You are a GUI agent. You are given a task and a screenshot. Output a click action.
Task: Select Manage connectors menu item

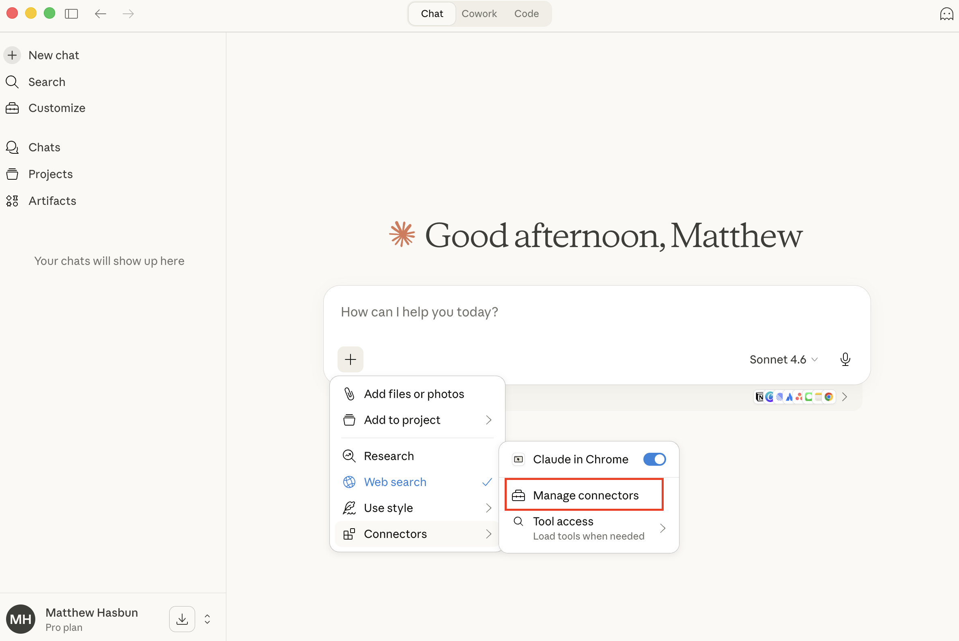[x=585, y=495]
